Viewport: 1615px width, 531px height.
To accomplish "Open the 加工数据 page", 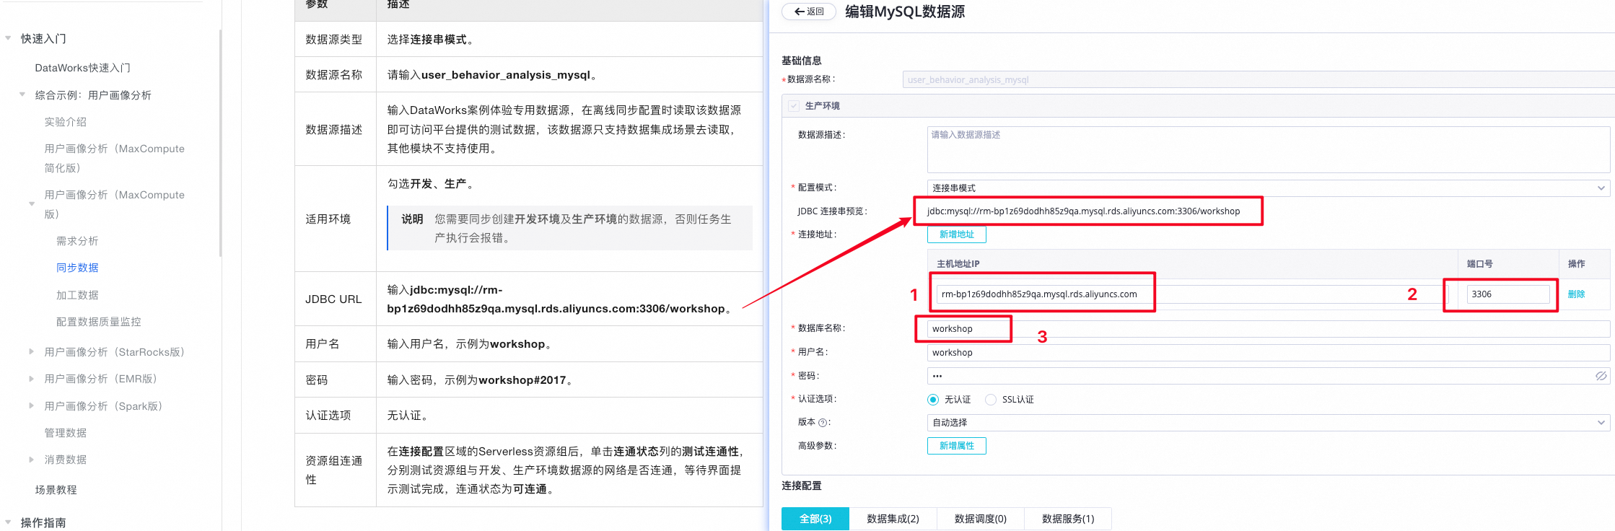I will click(x=77, y=295).
